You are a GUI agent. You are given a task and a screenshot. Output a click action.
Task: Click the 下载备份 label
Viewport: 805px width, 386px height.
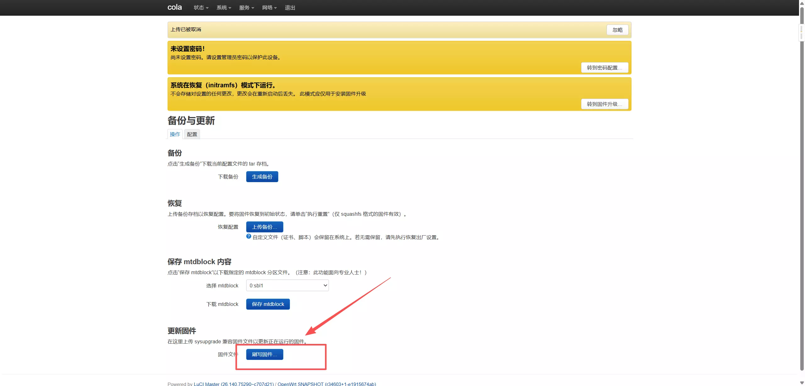click(x=228, y=177)
